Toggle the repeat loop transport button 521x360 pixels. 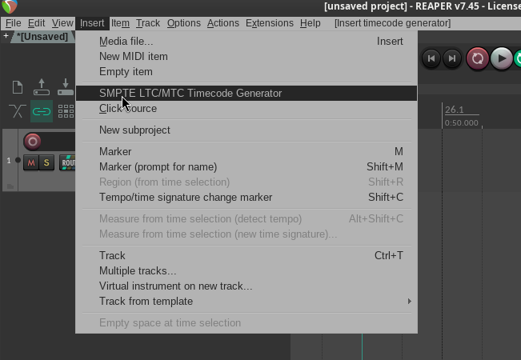[478, 58]
